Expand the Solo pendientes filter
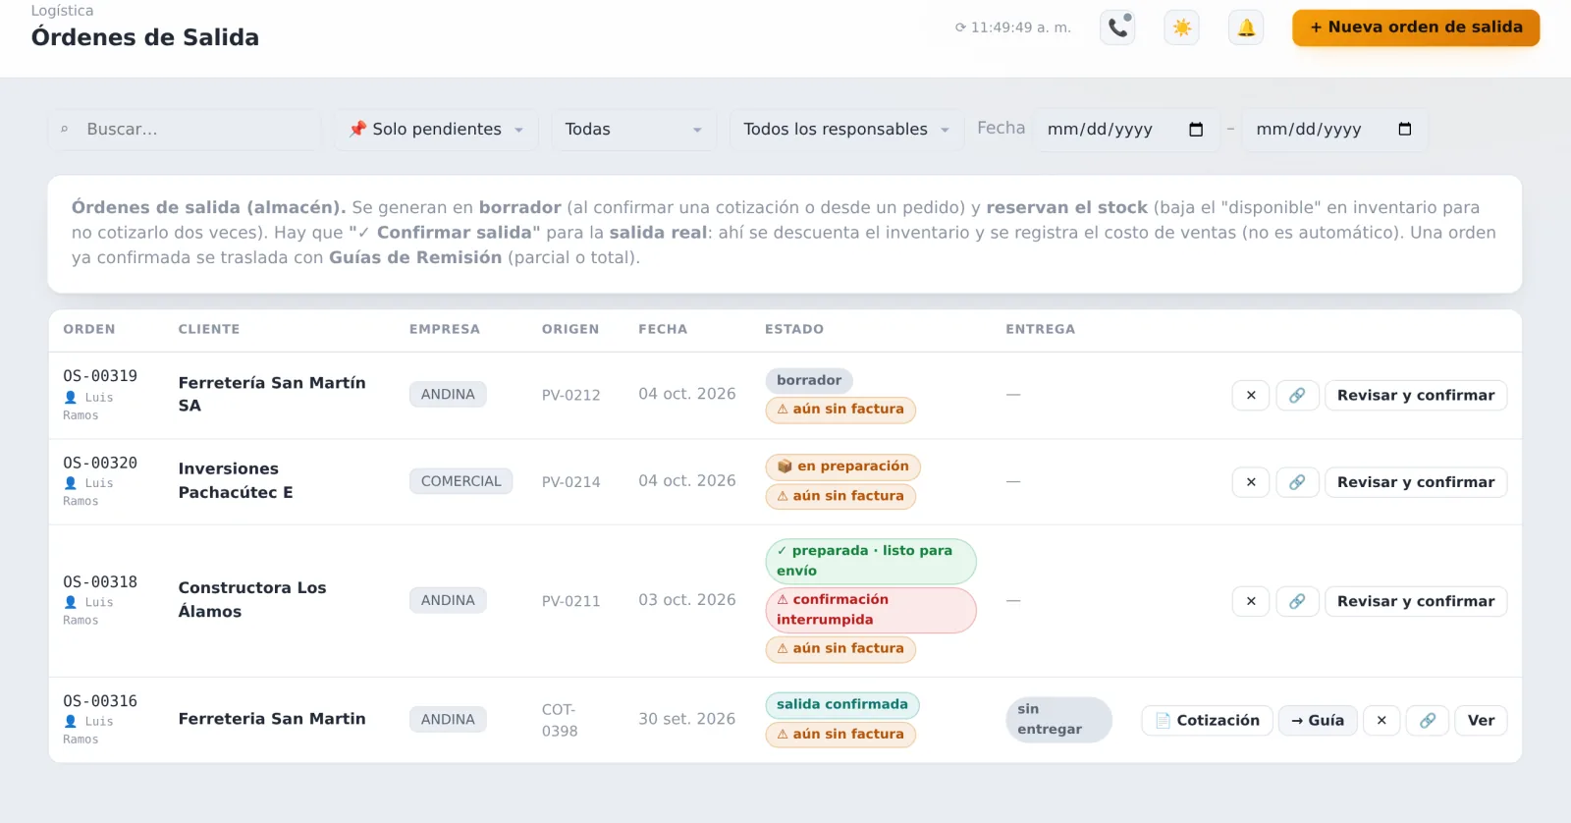The width and height of the screenshot is (1571, 823). click(436, 130)
